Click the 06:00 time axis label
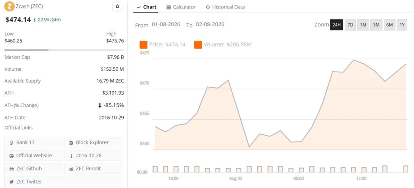414x188 pixels. [x=298, y=178]
